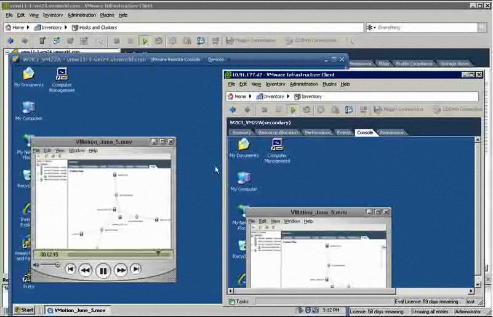Click the playback progress bar beside 00:02:15

point(119,254)
